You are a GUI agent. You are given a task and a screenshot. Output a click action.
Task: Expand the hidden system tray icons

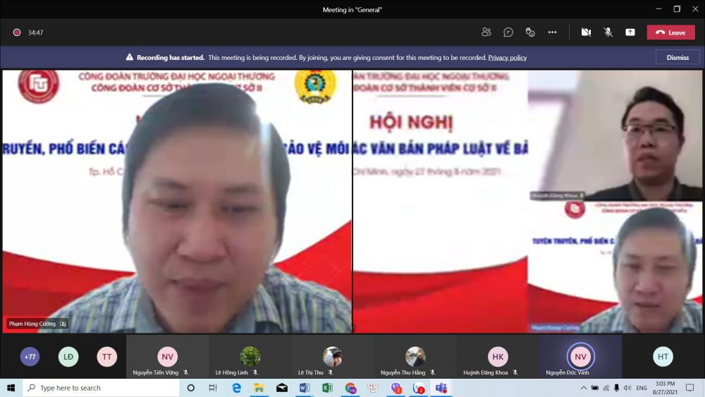pyautogui.click(x=584, y=388)
